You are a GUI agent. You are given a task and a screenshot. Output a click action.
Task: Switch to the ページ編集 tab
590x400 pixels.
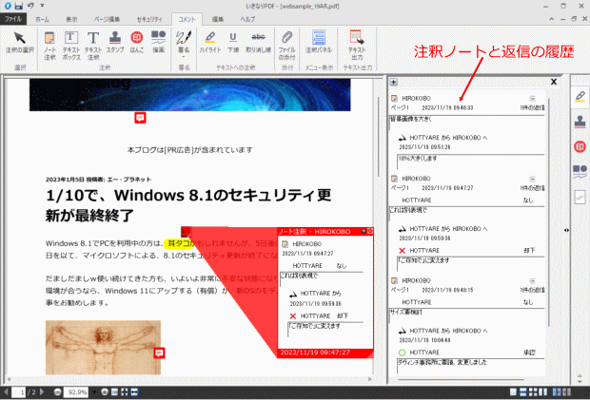107,19
